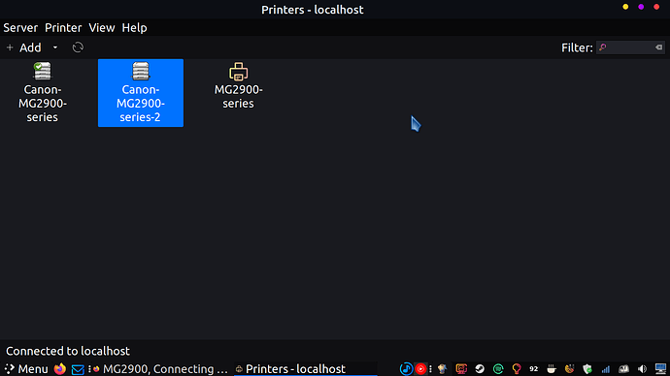This screenshot has width=670, height=376.
Task: Open the taskbar Menu launcher
Action: (x=26, y=369)
